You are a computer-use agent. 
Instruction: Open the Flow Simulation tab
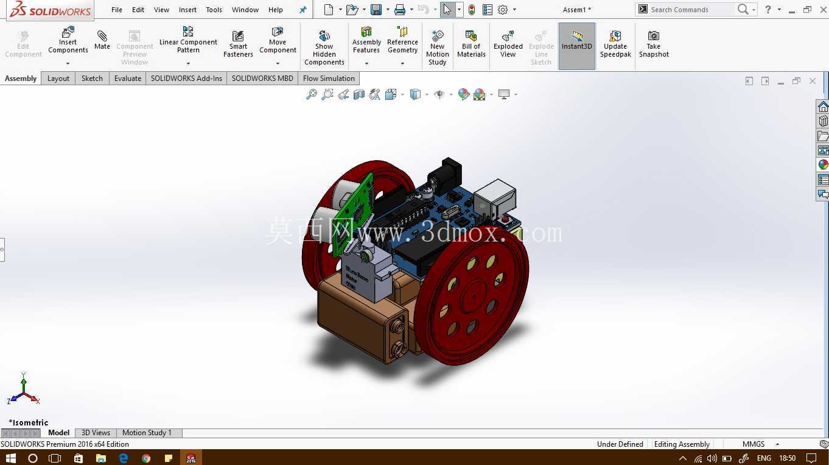pos(329,78)
